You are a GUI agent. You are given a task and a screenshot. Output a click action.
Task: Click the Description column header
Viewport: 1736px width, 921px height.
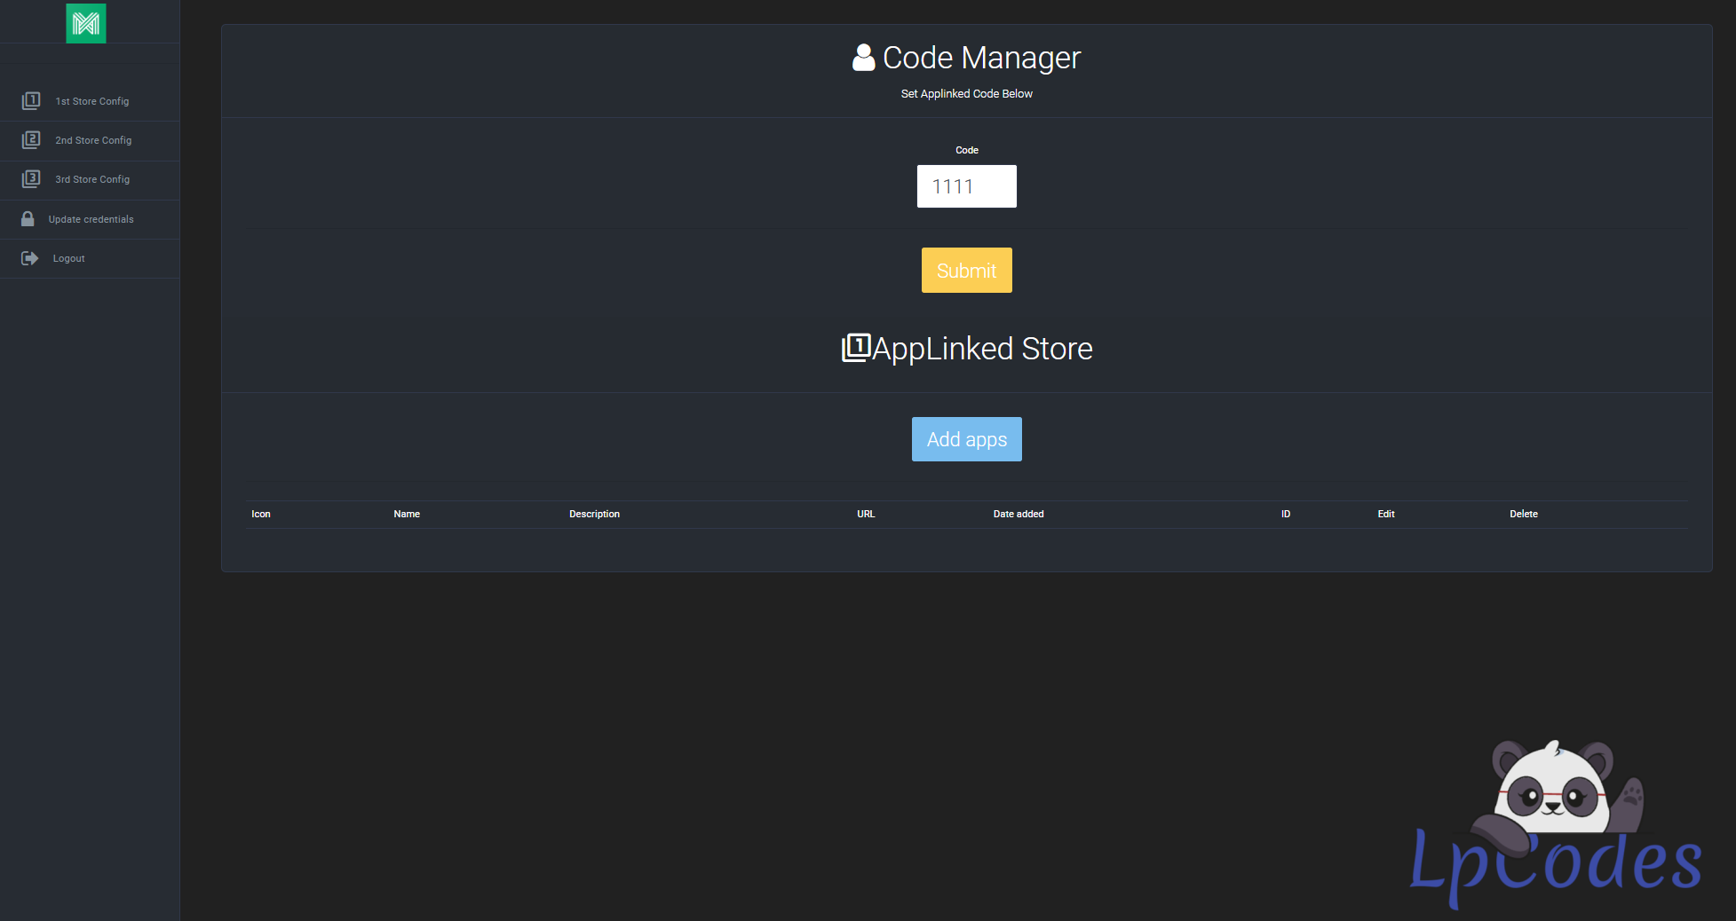coord(594,515)
